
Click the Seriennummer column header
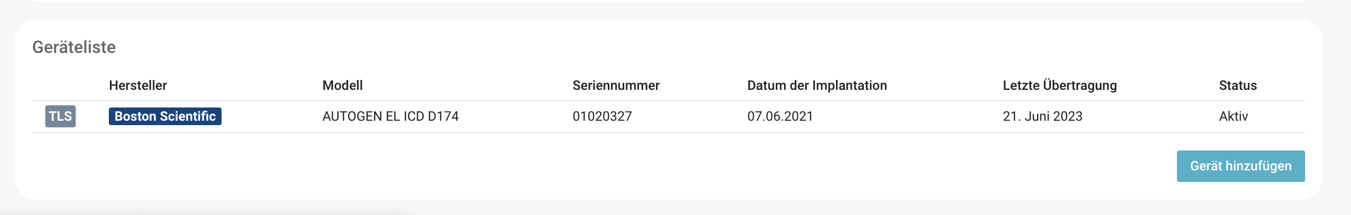click(x=616, y=85)
